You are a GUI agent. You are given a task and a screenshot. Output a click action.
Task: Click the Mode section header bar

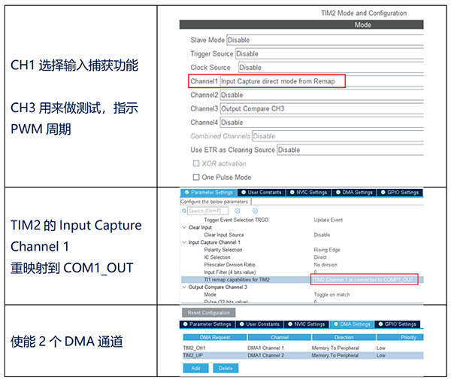301,25
